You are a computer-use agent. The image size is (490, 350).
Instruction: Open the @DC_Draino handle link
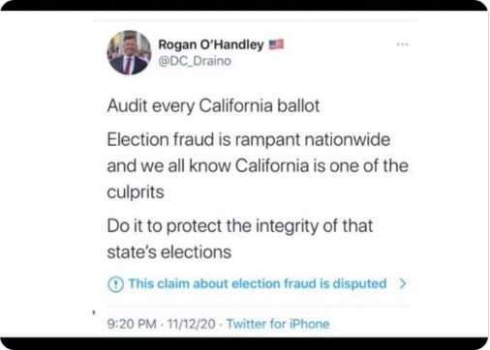pos(195,61)
